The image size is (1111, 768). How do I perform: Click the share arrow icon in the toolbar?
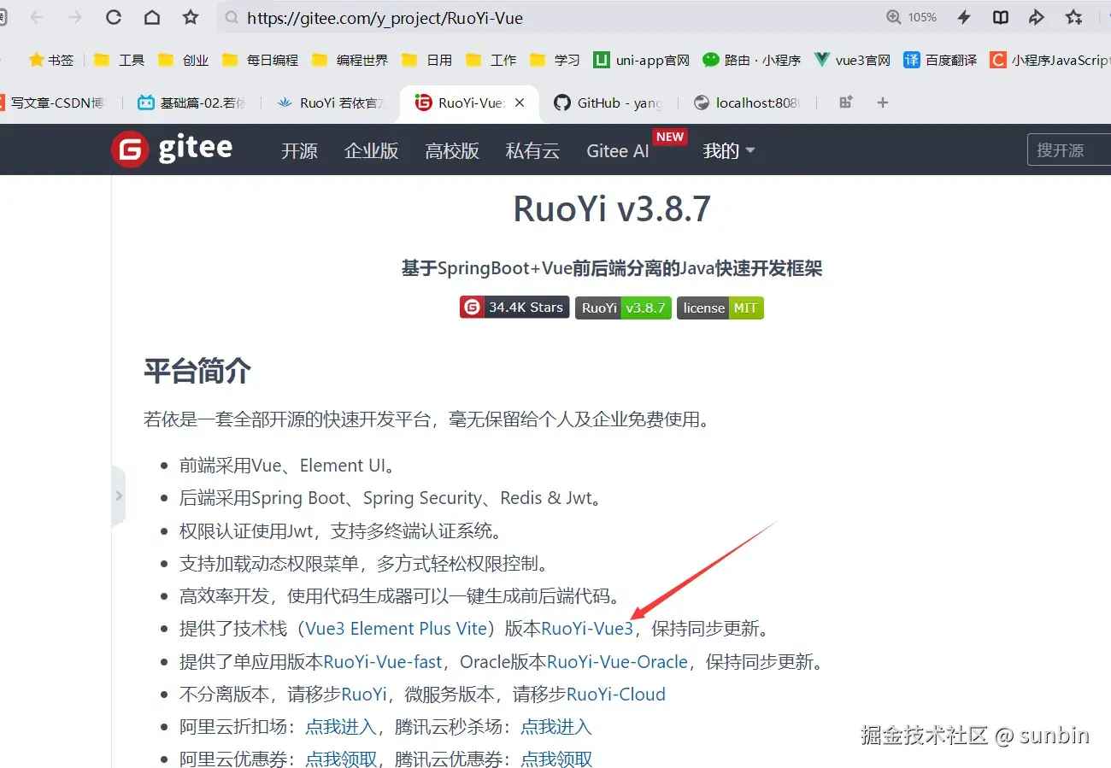click(x=1036, y=17)
